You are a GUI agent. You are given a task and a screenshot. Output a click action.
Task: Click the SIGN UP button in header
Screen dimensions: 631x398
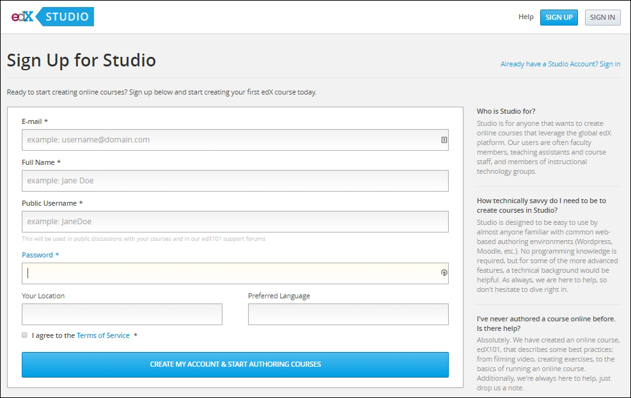pyautogui.click(x=559, y=17)
